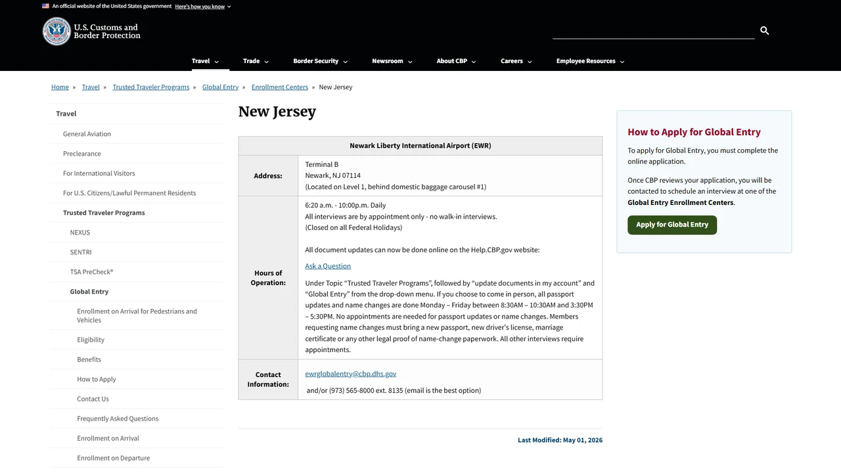Open Enrollment on Arrival for Pedestrians and Vehicles
Image resolution: width=841 pixels, height=473 pixels.
[137, 315]
